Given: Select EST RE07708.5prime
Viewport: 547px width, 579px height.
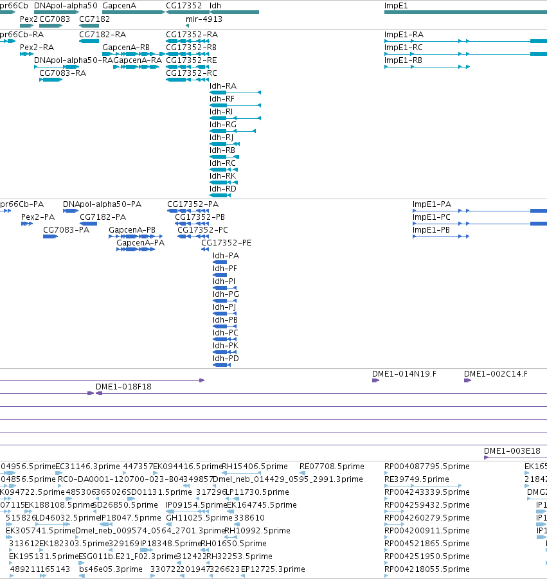Looking at the screenshot, I should pos(332,467).
